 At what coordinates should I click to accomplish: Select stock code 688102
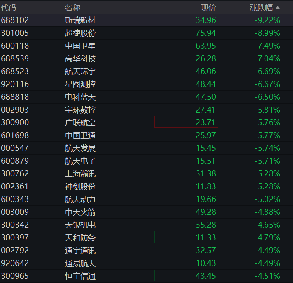coord(15,20)
